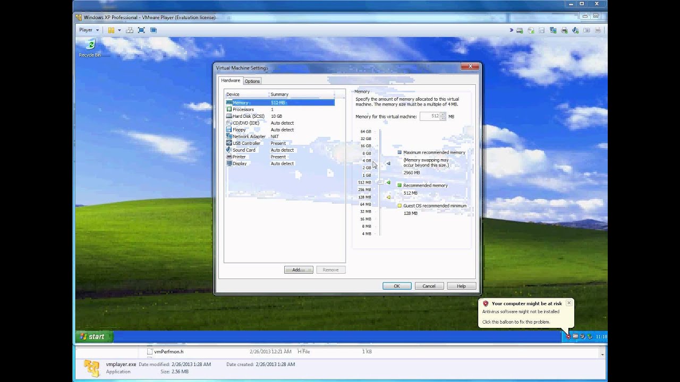
Task: Click yellow guest OS minimum marker
Action: [x=388, y=197]
